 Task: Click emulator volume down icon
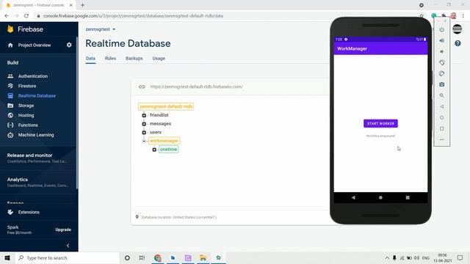click(x=442, y=51)
